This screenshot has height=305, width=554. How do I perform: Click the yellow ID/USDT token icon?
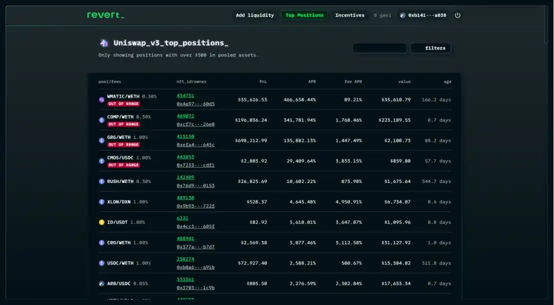[x=102, y=222]
